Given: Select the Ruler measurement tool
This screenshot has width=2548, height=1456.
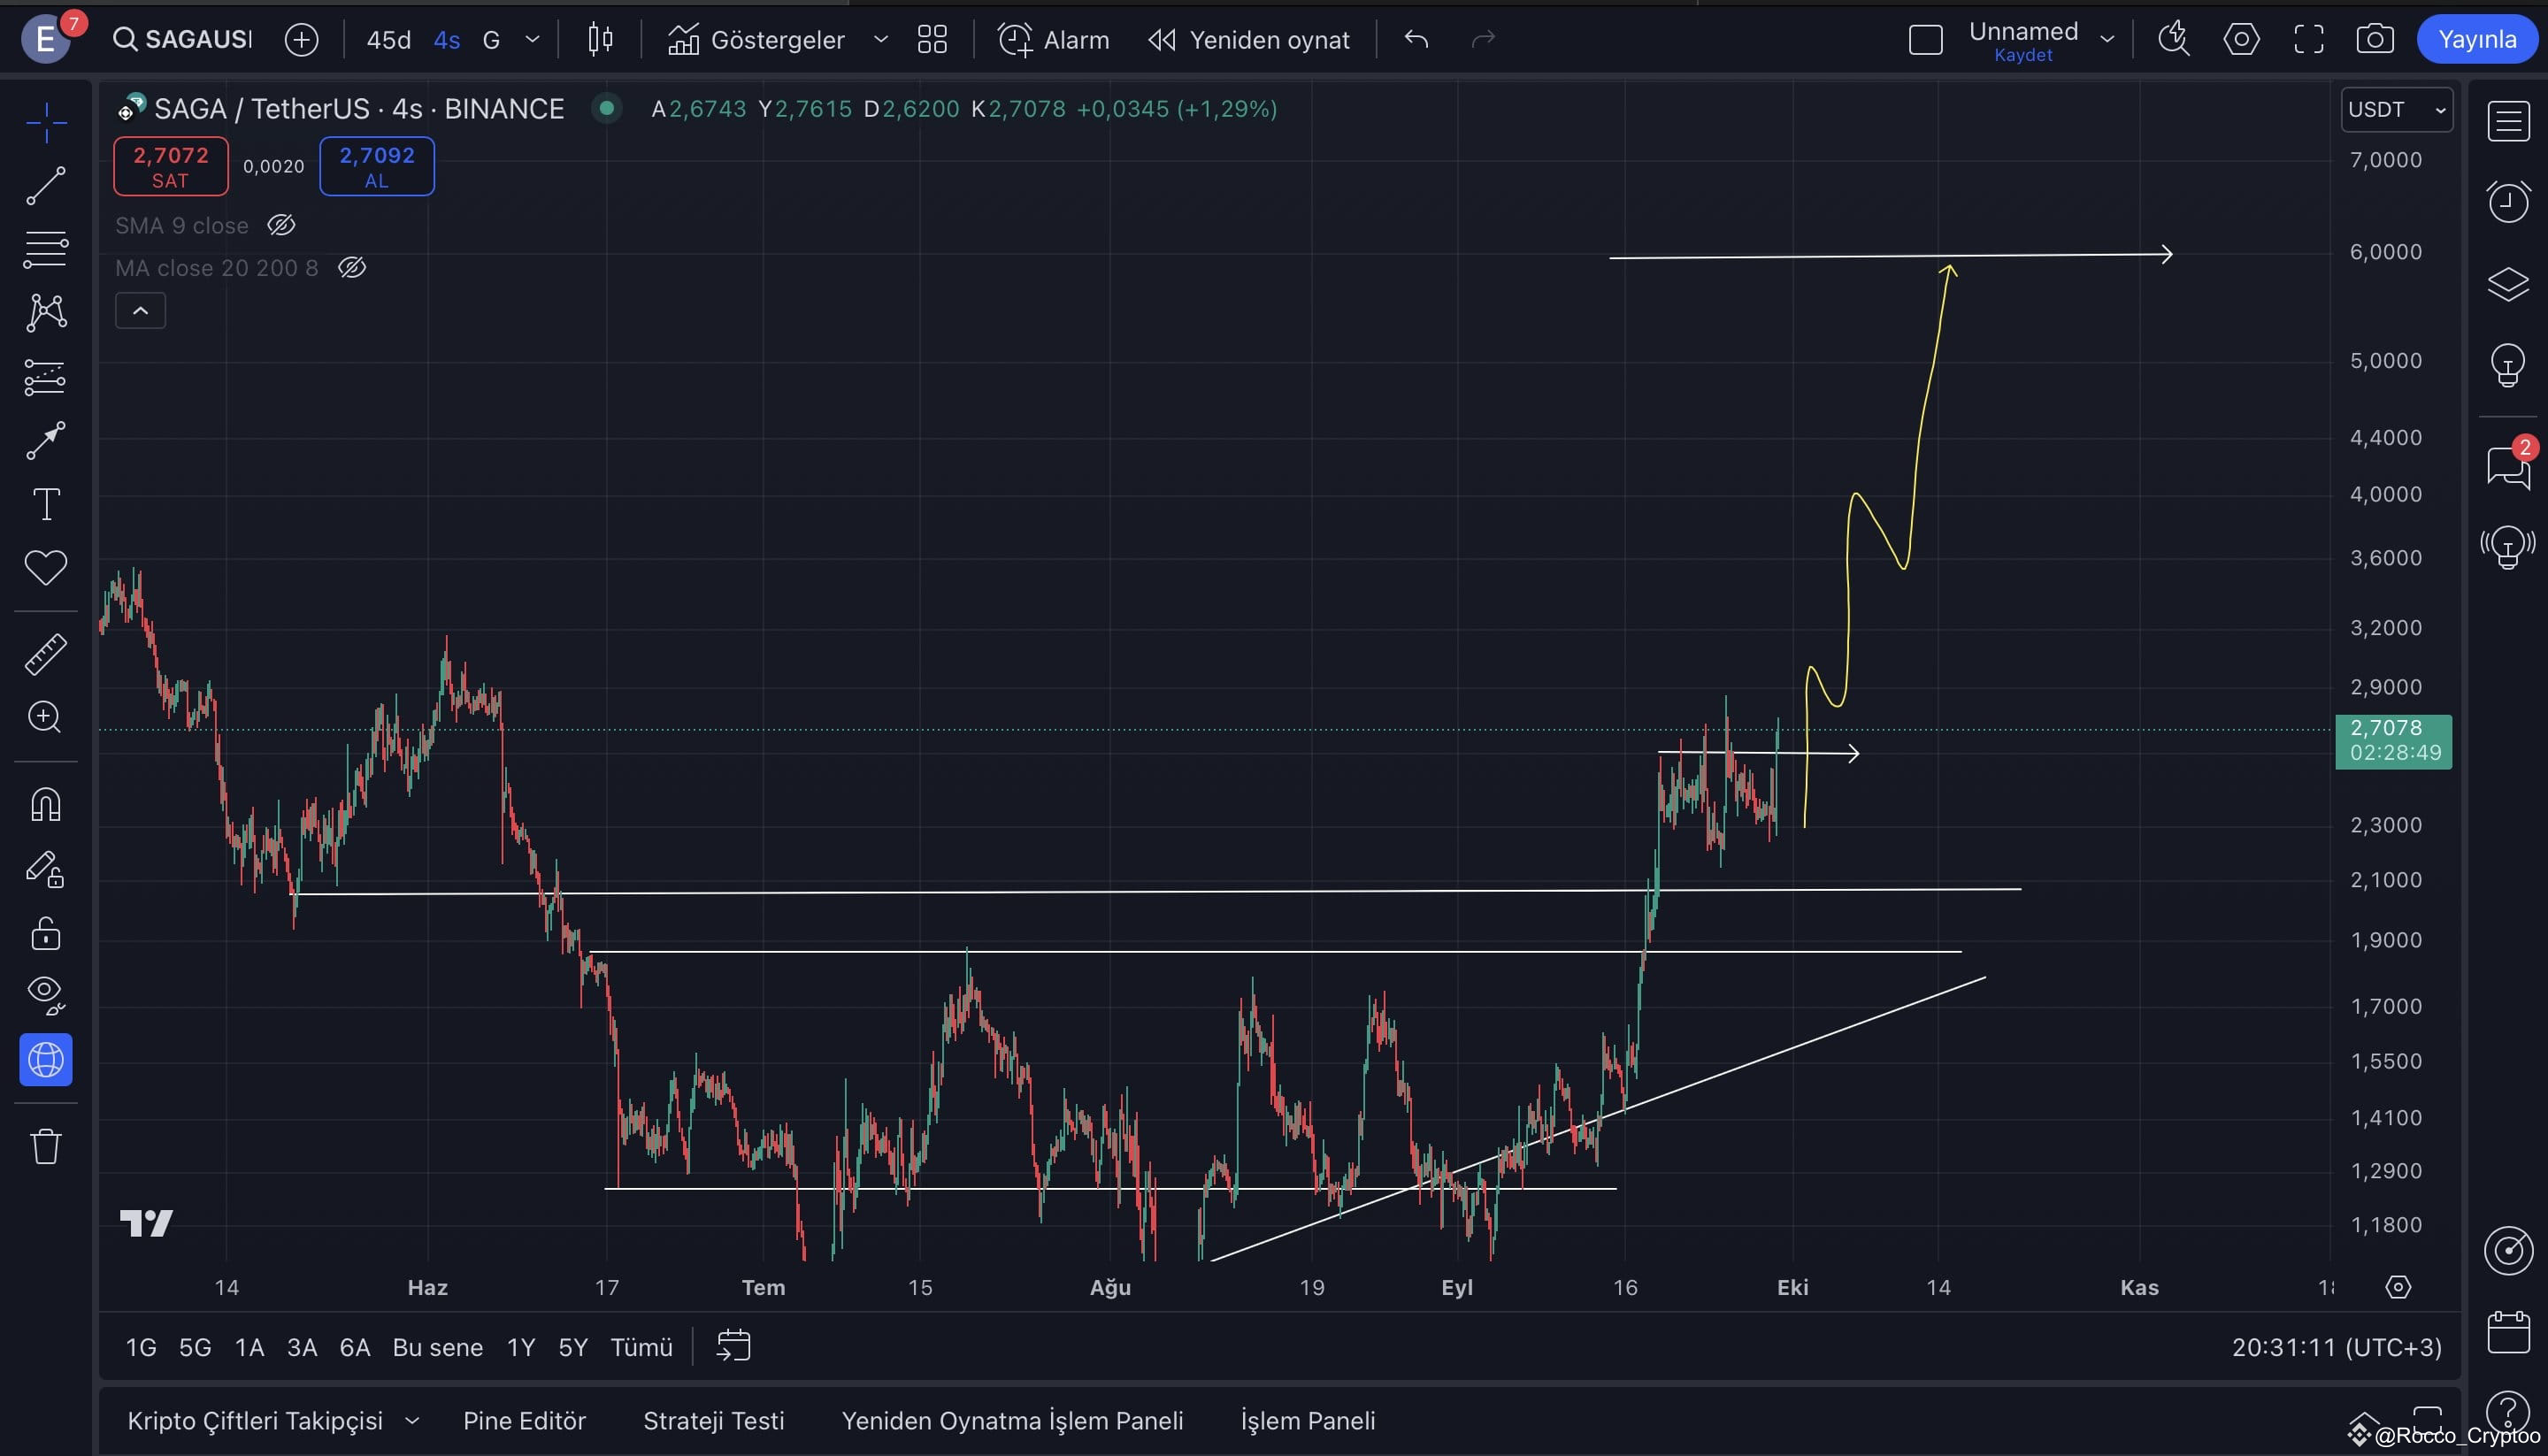Looking at the screenshot, I should 45,654.
